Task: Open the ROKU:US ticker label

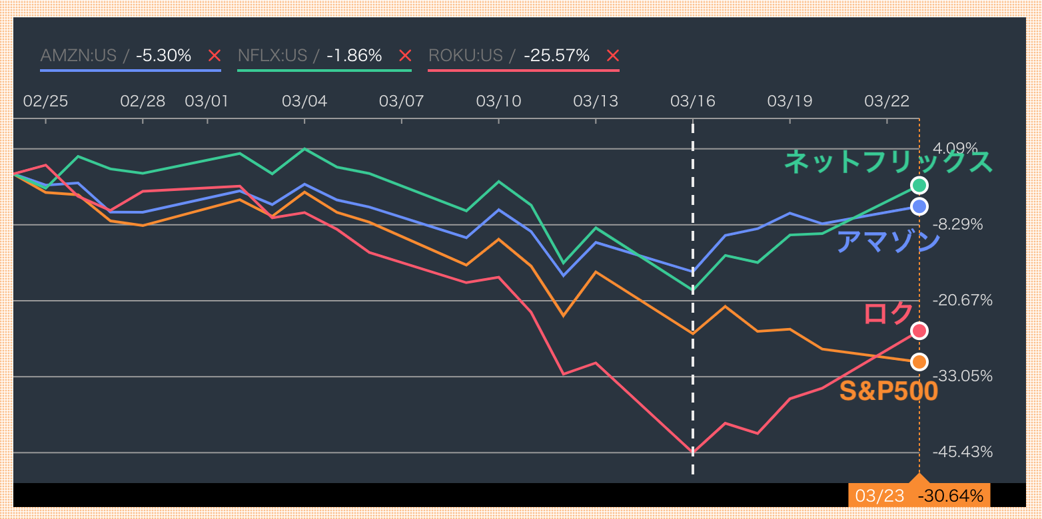Action: pyautogui.click(x=465, y=56)
